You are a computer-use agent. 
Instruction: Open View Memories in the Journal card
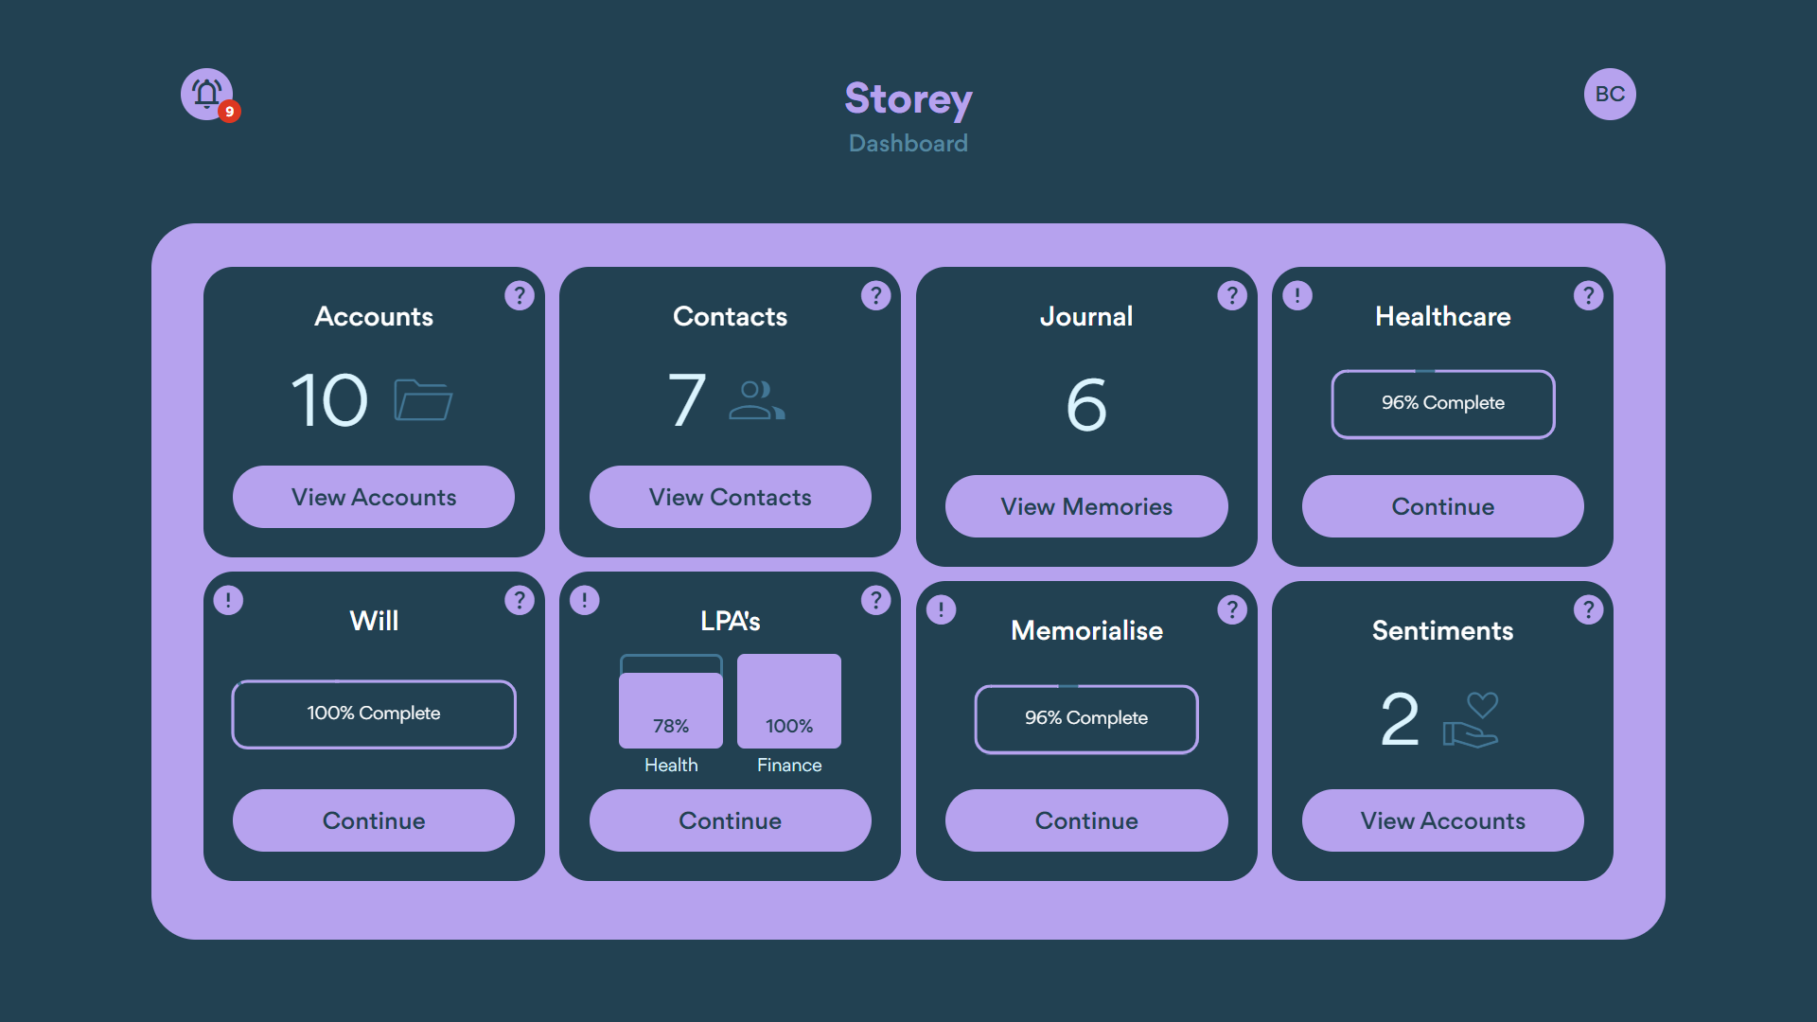(1085, 506)
